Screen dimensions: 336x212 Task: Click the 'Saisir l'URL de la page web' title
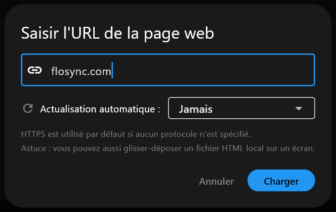pos(117,34)
